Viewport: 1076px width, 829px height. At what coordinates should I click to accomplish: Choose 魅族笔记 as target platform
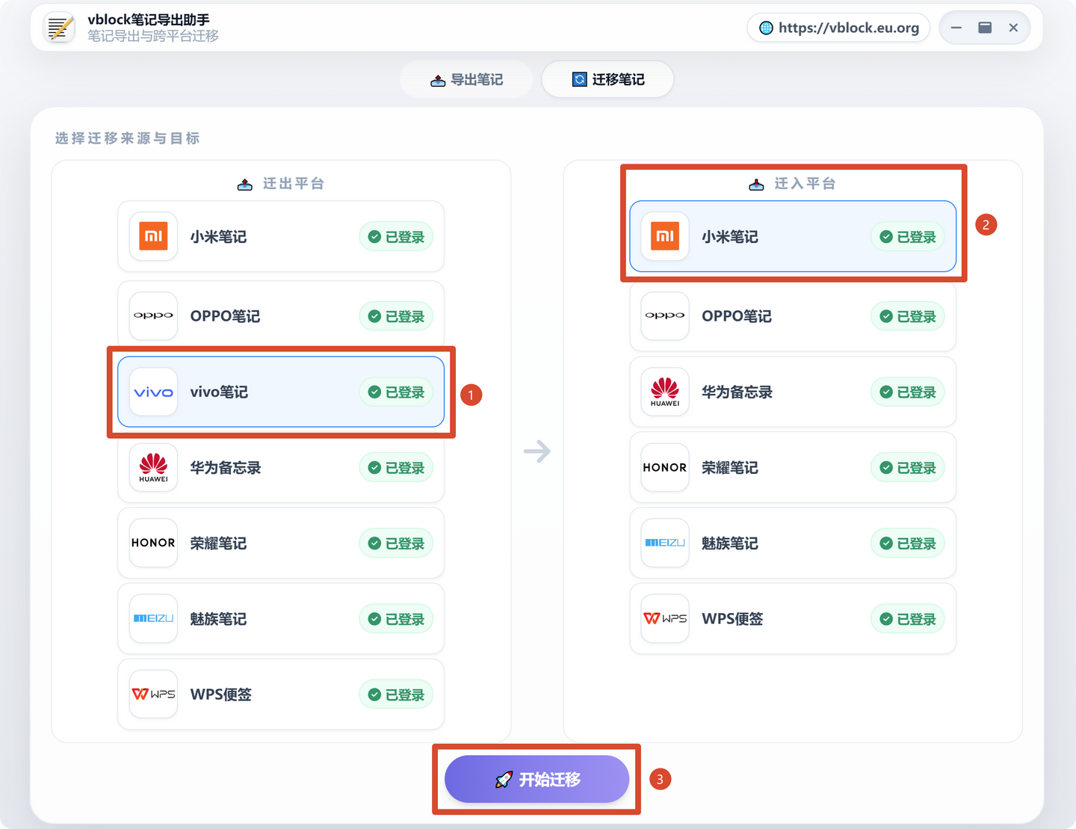793,543
